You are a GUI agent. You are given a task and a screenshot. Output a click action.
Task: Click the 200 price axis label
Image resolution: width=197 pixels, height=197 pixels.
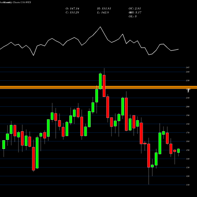tap(188, 107)
